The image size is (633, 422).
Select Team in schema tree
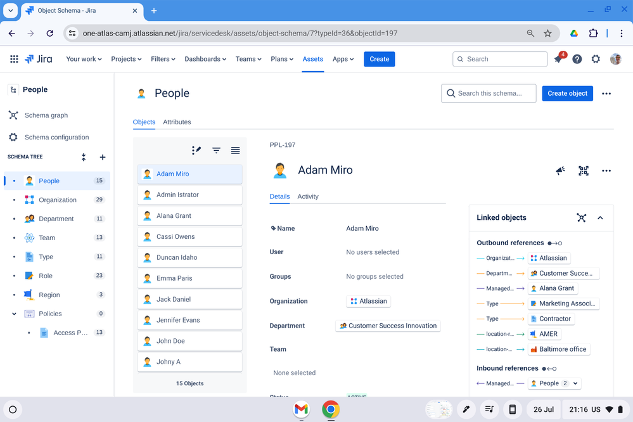coord(57,238)
